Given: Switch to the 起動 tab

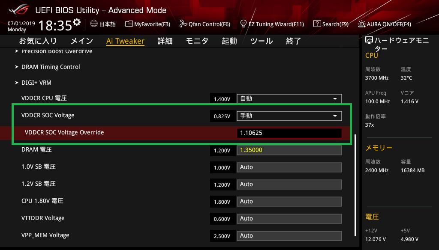Looking at the screenshot, I should click(229, 41).
